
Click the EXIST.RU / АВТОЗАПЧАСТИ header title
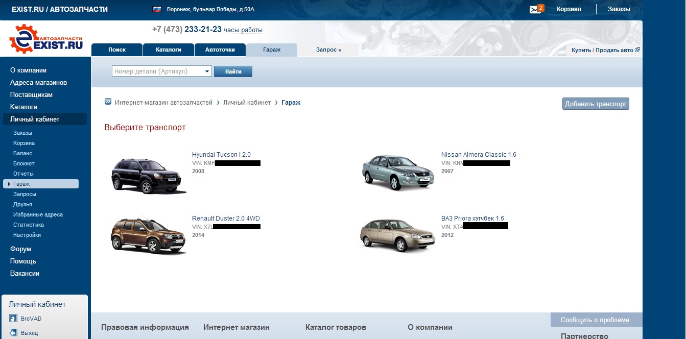[60, 9]
